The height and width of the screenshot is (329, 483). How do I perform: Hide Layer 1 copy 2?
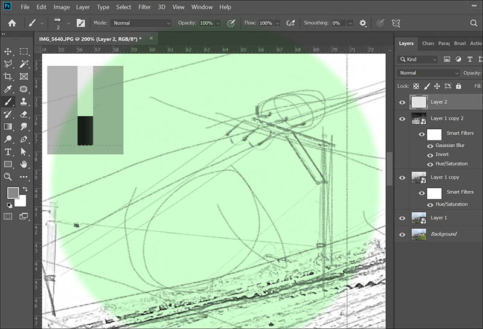tap(402, 119)
